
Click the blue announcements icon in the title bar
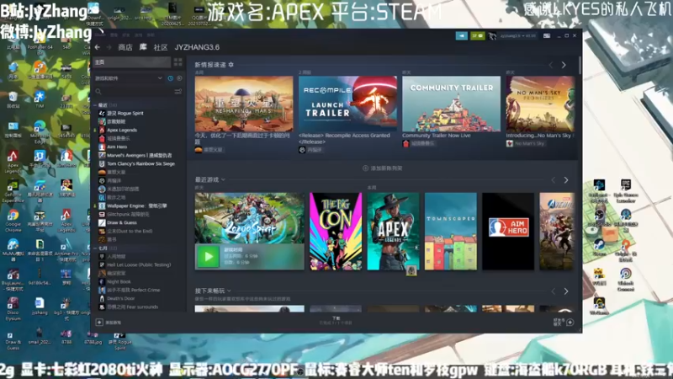point(461,36)
